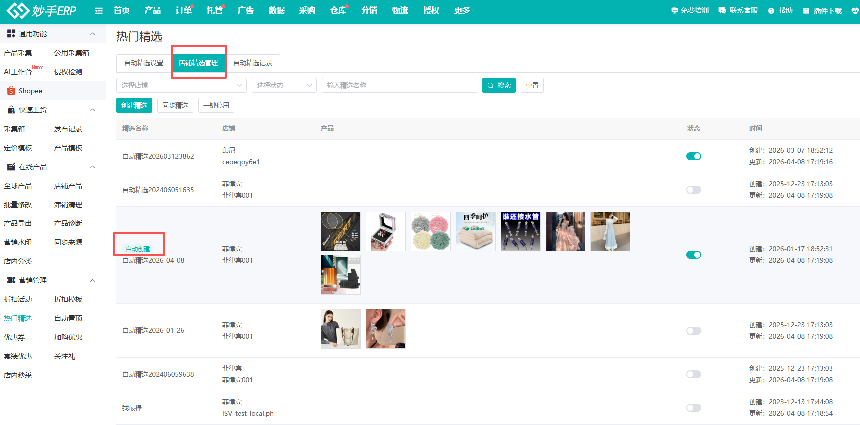Open 批量修改 in sidebar
Viewport: 860px width, 425px height.
(x=18, y=205)
